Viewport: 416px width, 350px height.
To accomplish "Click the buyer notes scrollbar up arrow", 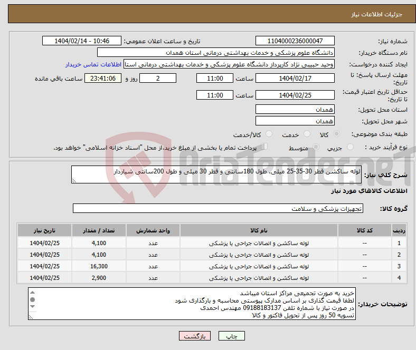I will pos(32,292).
